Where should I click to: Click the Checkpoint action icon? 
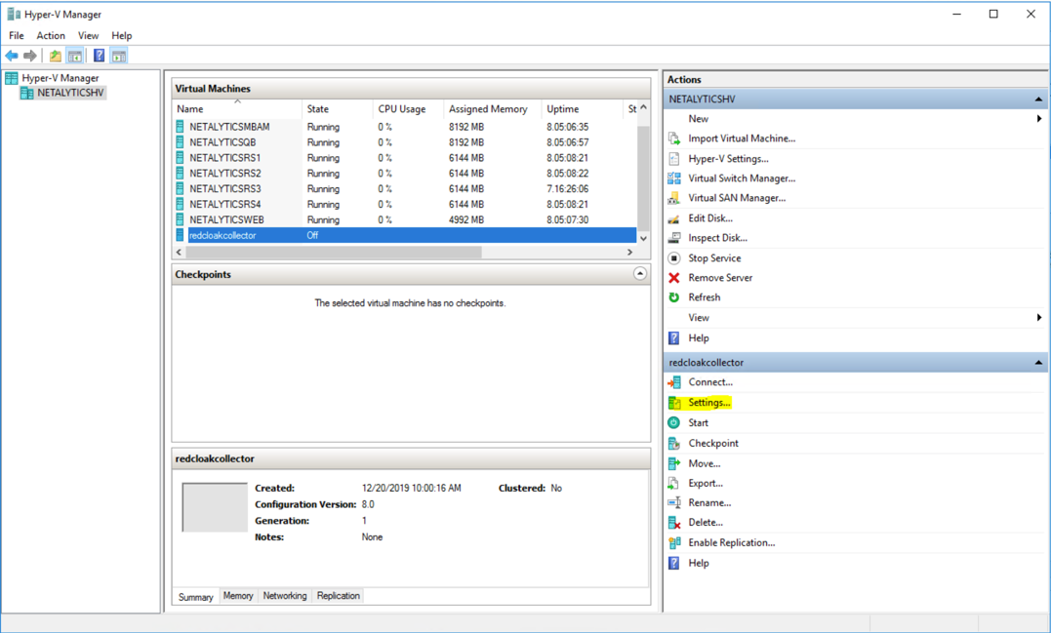pos(674,444)
